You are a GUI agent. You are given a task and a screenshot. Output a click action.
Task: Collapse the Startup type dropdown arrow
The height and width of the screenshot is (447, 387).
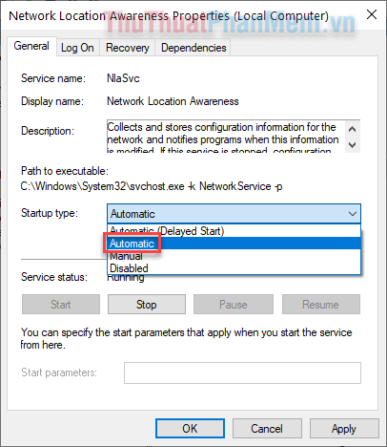[x=353, y=214]
